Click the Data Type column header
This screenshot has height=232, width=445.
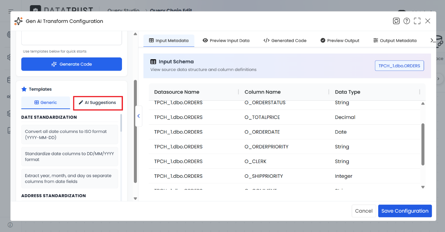tap(348, 92)
